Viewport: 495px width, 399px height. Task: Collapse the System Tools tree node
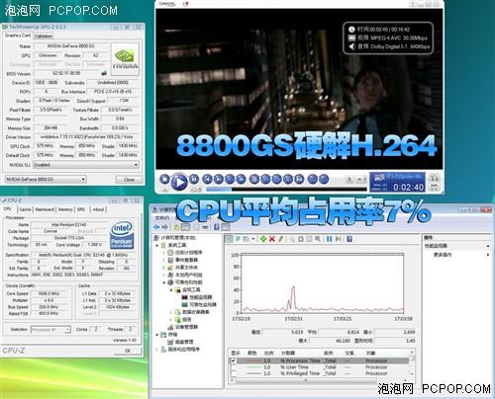tap(157, 245)
